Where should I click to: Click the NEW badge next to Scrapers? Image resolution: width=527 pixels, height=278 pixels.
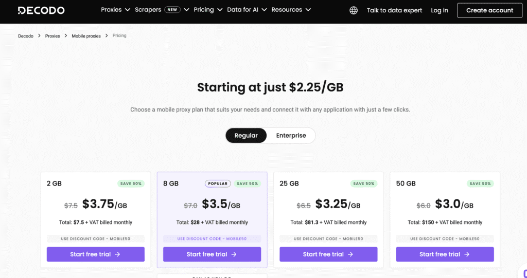pyautogui.click(x=172, y=10)
